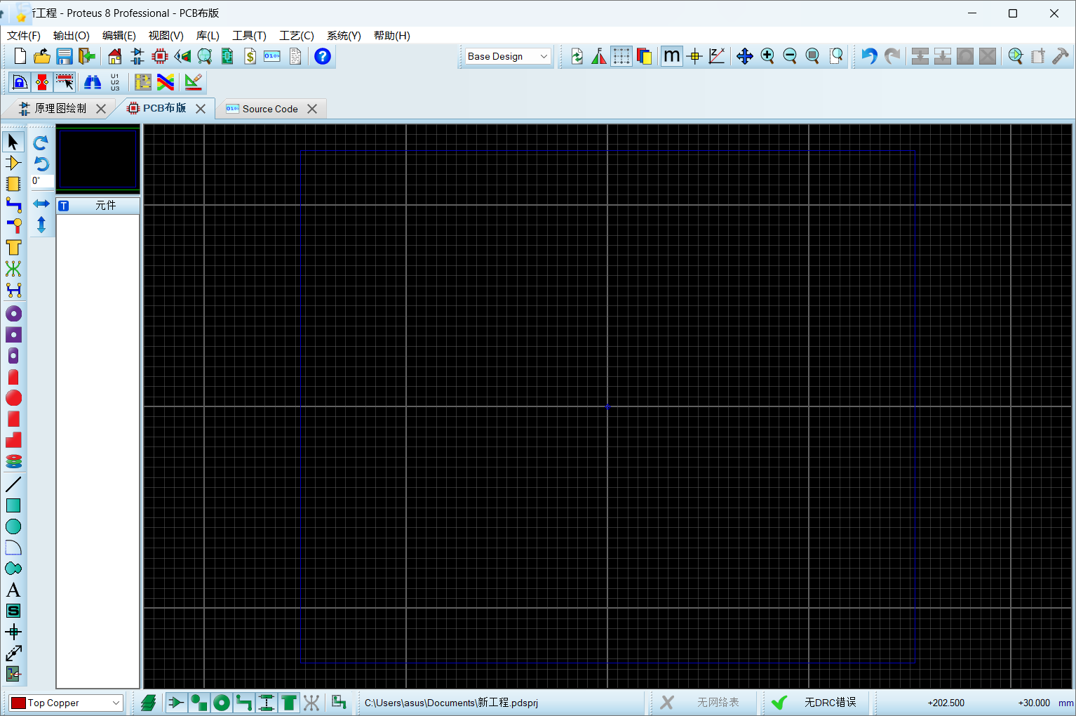Click the 无DRC错误 status button
The width and height of the screenshot is (1076, 716).
pos(816,703)
